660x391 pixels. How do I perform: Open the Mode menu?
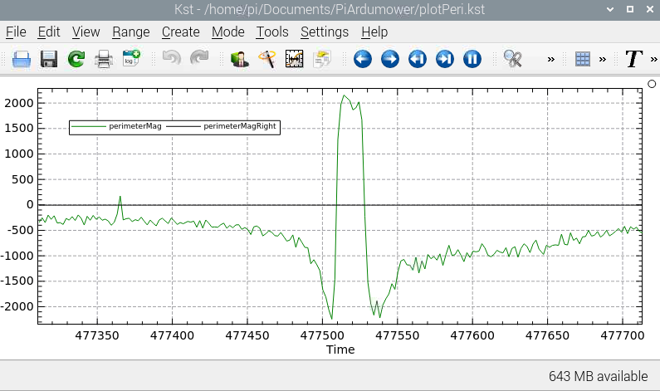pyautogui.click(x=228, y=32)
